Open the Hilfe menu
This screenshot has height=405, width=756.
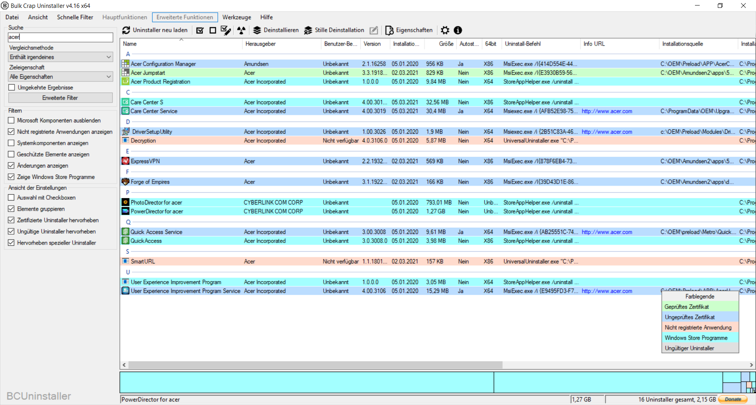point(266,17)
